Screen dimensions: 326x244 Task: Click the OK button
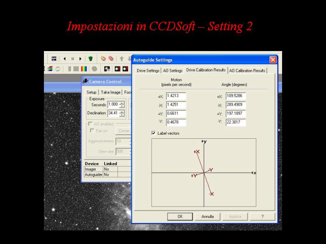(180, 216)
